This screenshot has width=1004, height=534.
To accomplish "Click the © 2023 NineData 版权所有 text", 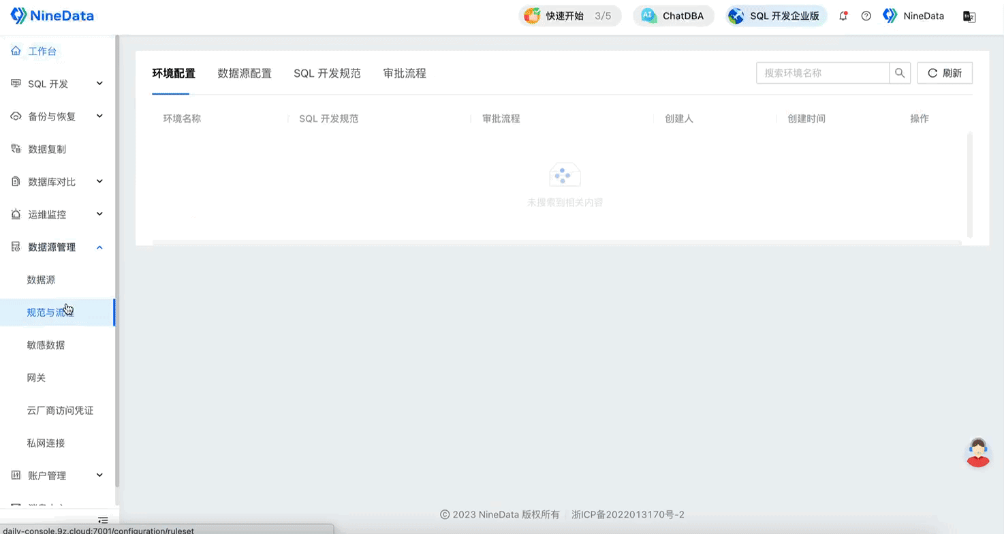I will pyautogui.click(x=500, y=515).
